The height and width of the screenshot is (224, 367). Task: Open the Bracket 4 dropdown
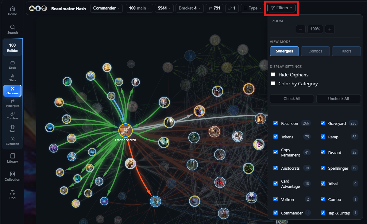point(189,8)
